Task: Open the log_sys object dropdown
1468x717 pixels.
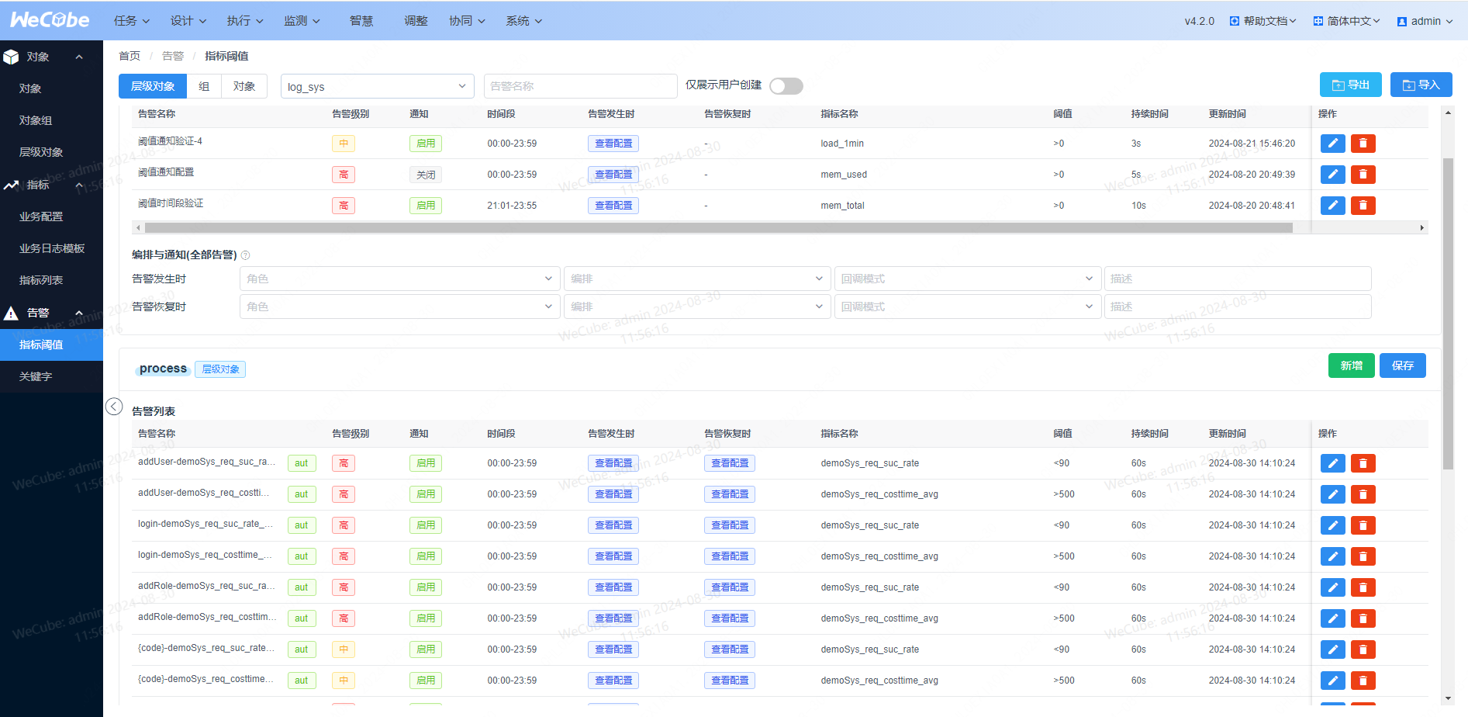Action: point(377,86)
